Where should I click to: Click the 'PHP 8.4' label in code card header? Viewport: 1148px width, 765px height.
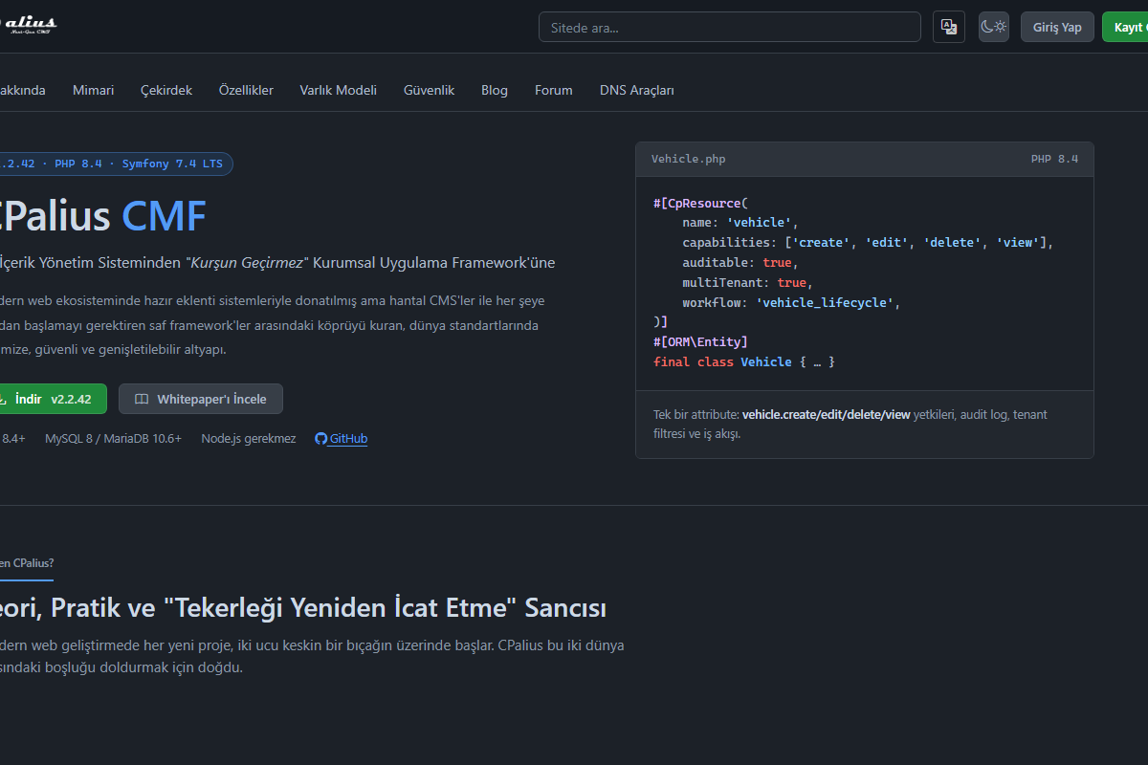1054,159
